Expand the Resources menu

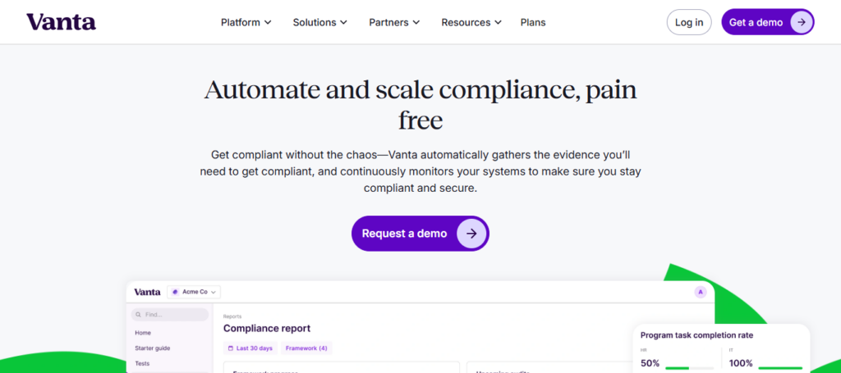(x=471, y=22)
